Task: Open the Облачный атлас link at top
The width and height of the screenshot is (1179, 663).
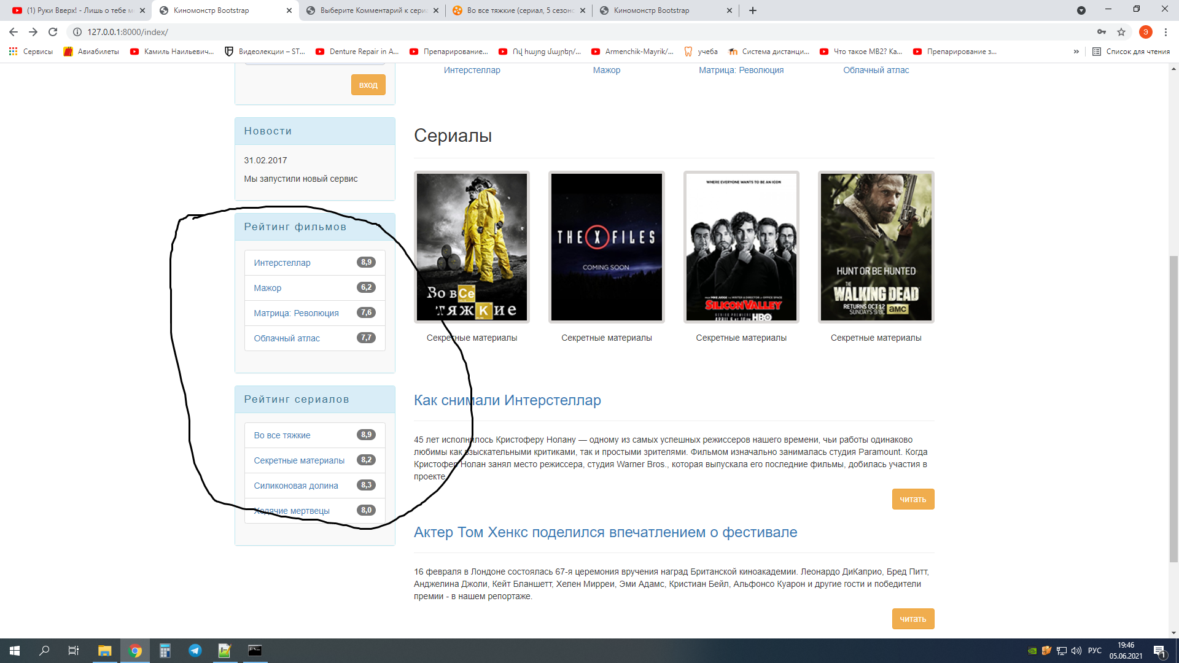Action: click(876, 70)
